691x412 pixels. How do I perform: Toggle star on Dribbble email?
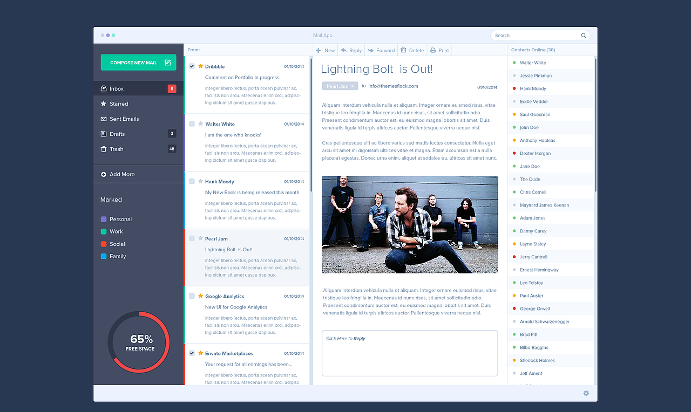click(x=201, y=66)
